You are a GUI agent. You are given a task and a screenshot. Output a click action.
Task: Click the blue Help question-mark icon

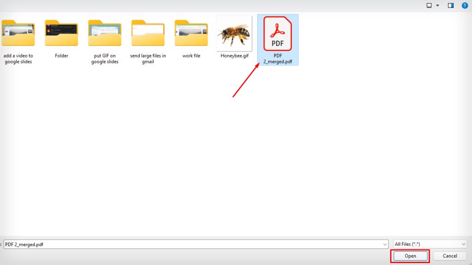coord(465,5)
